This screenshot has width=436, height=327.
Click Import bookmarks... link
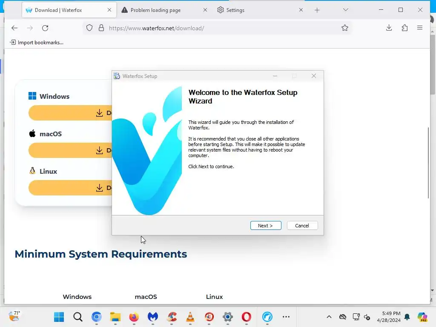pyautogui.click(x=37, y=43)
